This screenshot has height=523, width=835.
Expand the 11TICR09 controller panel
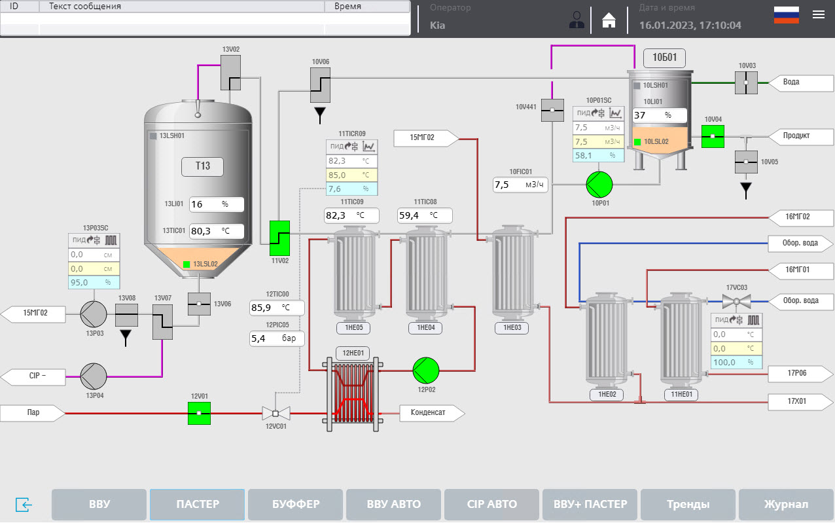tap(351, 146)
